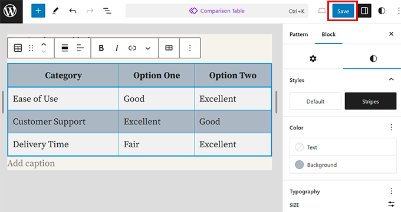
Task: Click the Ease of Use cell
Action: point(64,99)
